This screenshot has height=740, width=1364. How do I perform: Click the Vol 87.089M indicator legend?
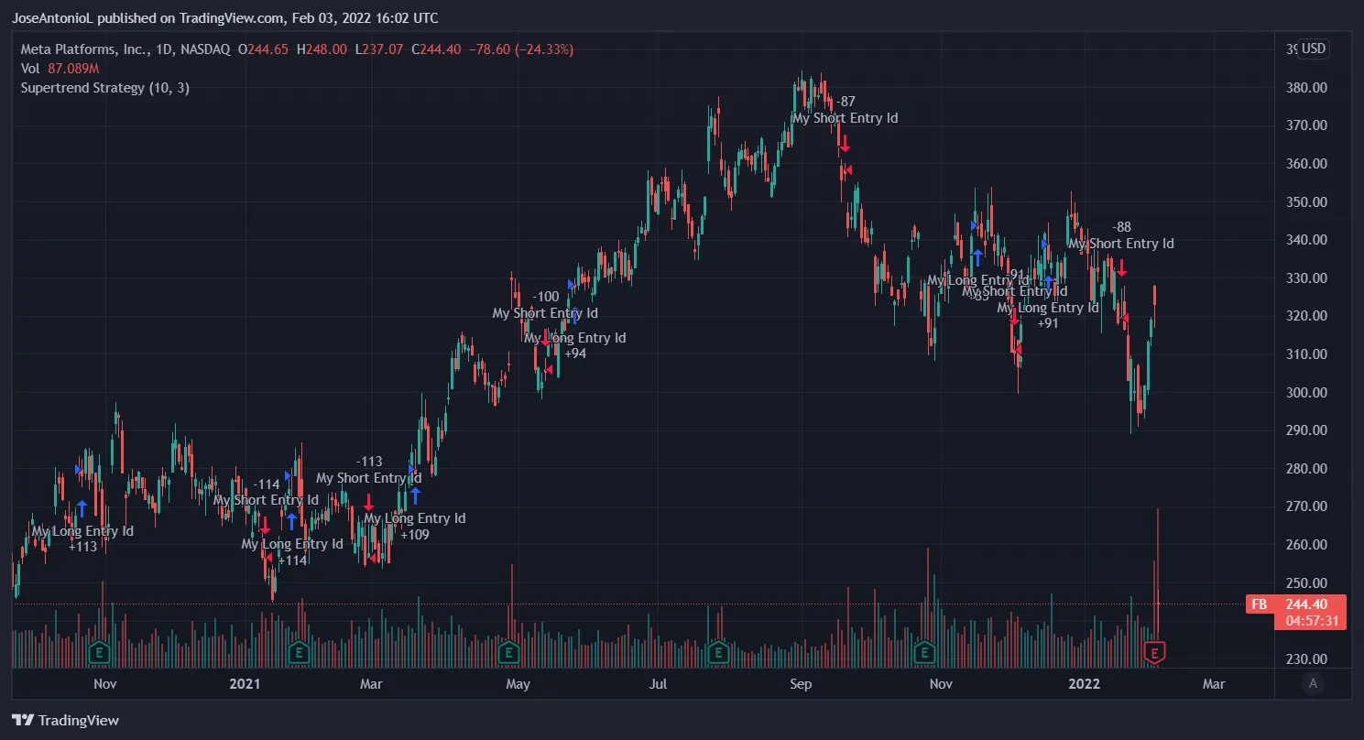[x=60, y=69]
